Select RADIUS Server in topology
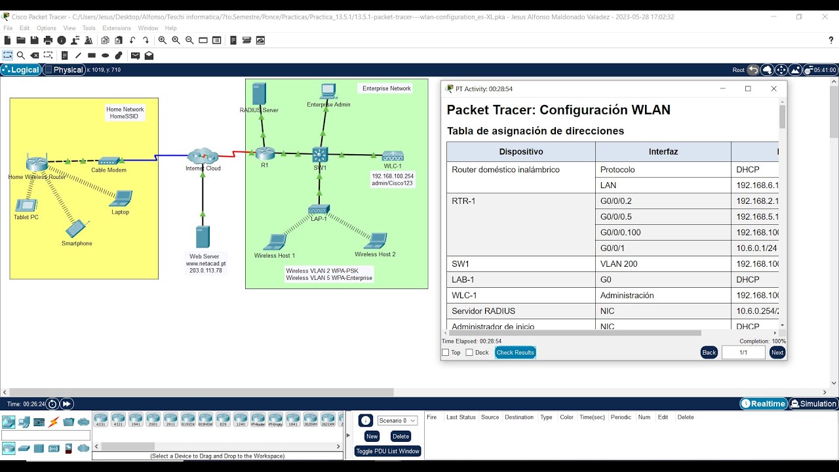The height and width of the screenshot is (472, 839). (x=260, y=94)
